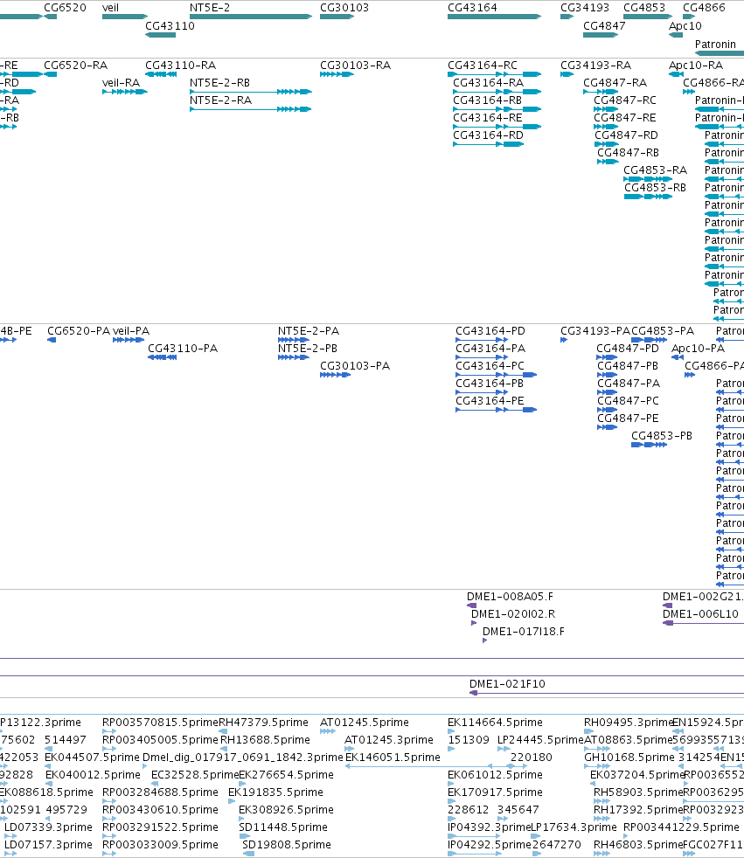Click protein Apc10-PA
The width and height of the screenshot is (744, 858).
(698, 349)
